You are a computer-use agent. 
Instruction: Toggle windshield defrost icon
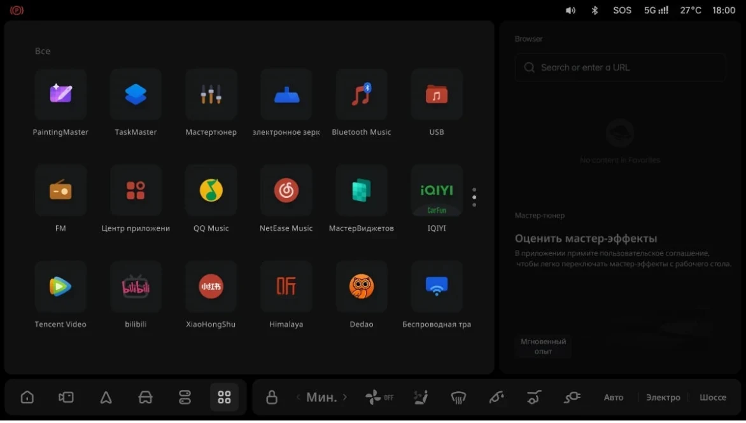pos(458,397)
